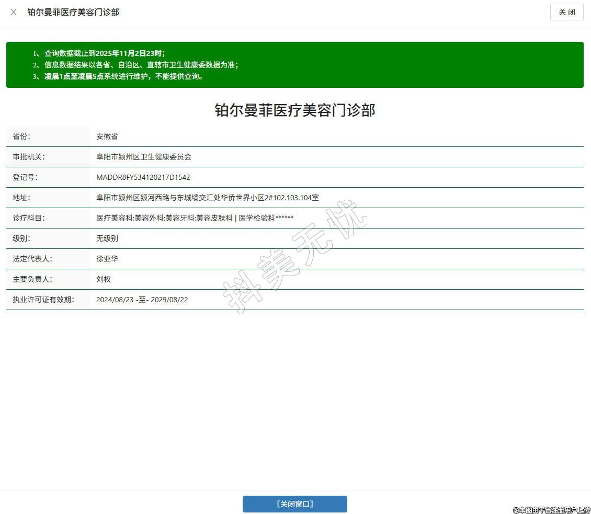Click the X icon beside the header title
This screenshot has height=514, width=591.
tap(14, 12)
